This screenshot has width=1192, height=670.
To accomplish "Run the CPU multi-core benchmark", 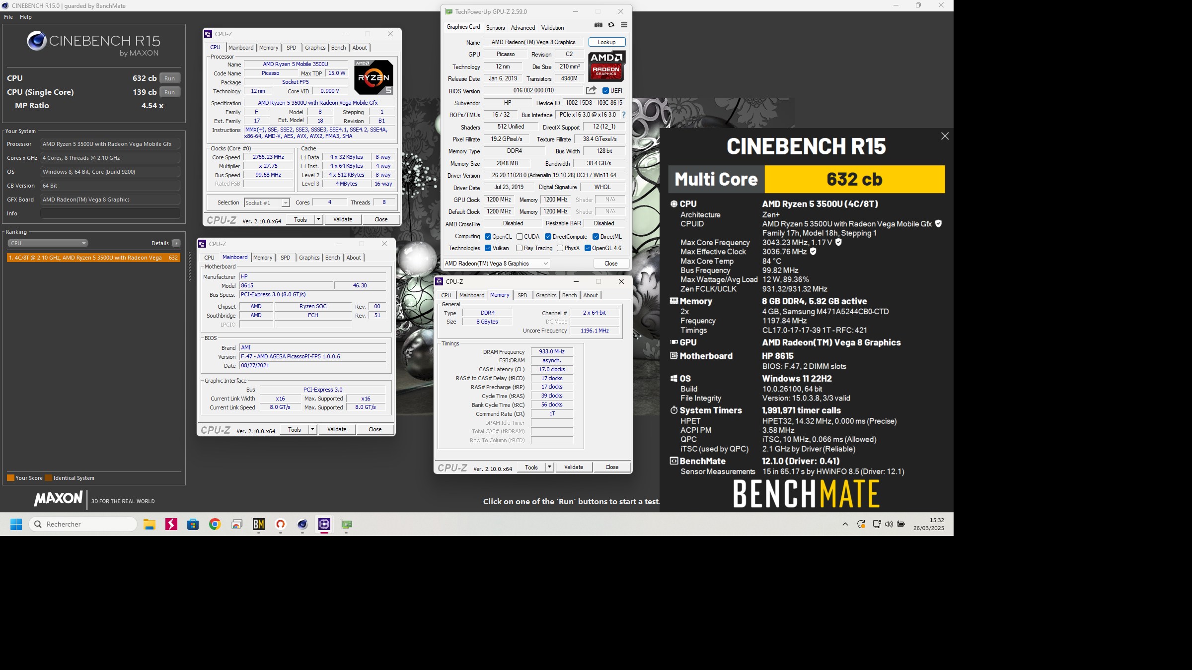I will [x=170, y=78].
